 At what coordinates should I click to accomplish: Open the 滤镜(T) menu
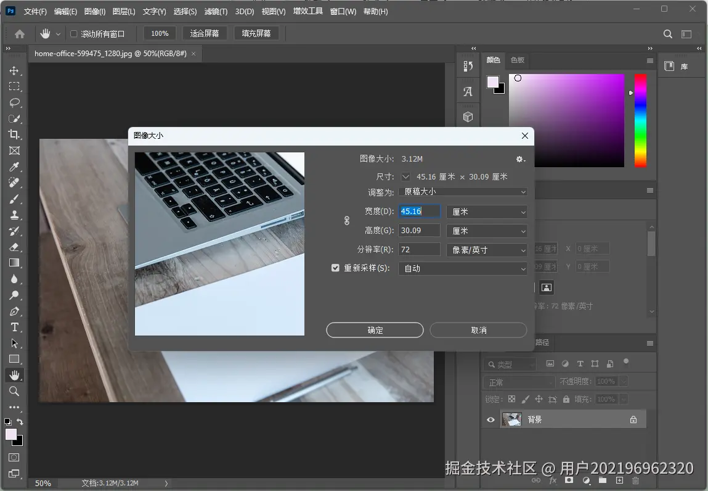pos(216,11)
